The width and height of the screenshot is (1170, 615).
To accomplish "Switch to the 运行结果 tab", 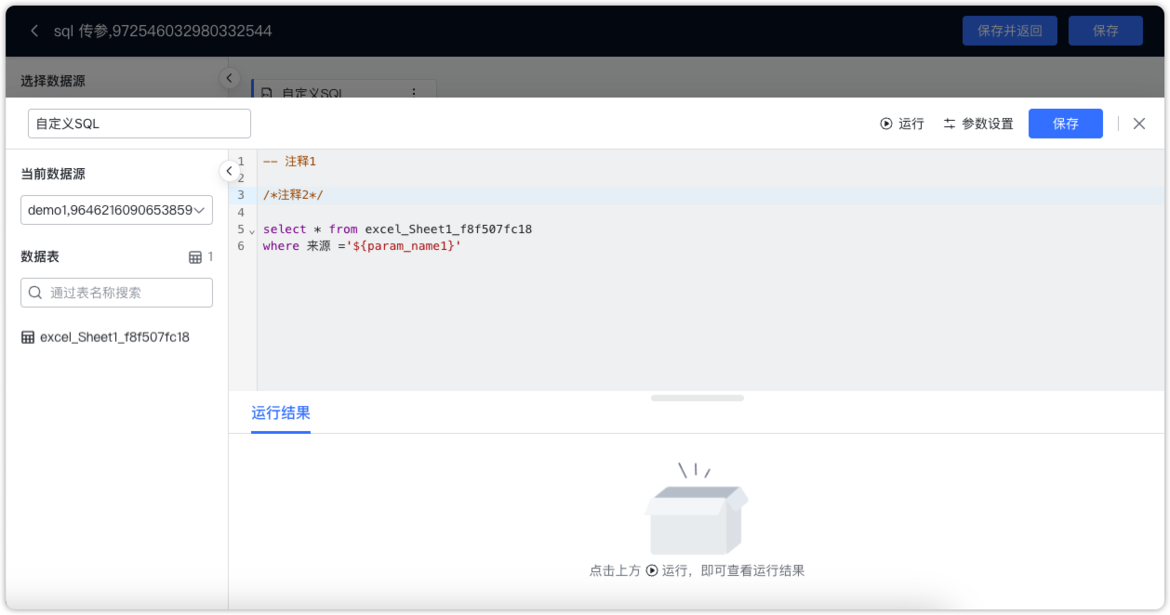I will click(x=280, y=412).
